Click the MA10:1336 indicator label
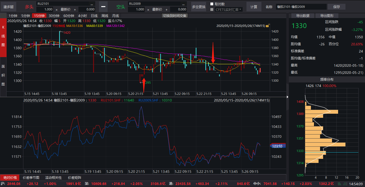Screen dimensions: 365x187 click(75, 26)
